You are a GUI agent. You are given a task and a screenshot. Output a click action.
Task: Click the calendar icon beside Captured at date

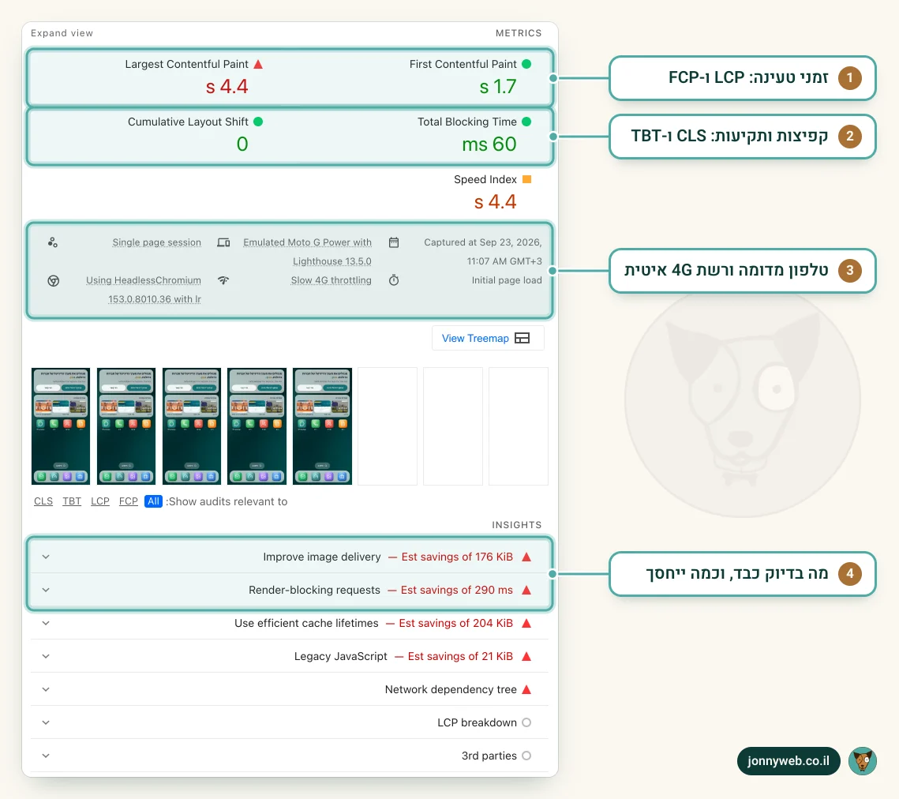[393, 242]
